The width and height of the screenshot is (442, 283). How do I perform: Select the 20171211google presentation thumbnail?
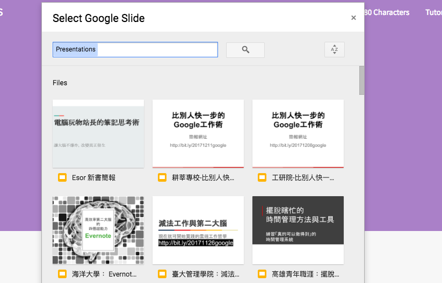click(198, 133)
